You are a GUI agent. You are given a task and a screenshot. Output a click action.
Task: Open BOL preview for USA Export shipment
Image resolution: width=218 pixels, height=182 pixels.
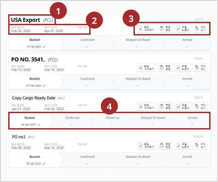146,29
